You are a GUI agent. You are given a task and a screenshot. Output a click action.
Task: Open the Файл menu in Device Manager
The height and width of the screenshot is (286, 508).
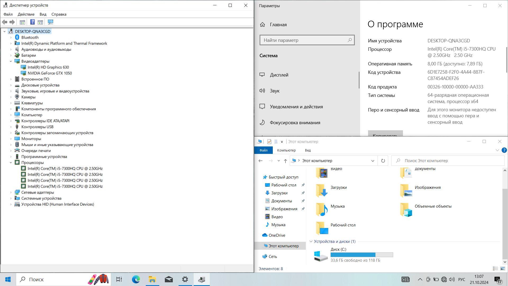[x=8, y=14]
